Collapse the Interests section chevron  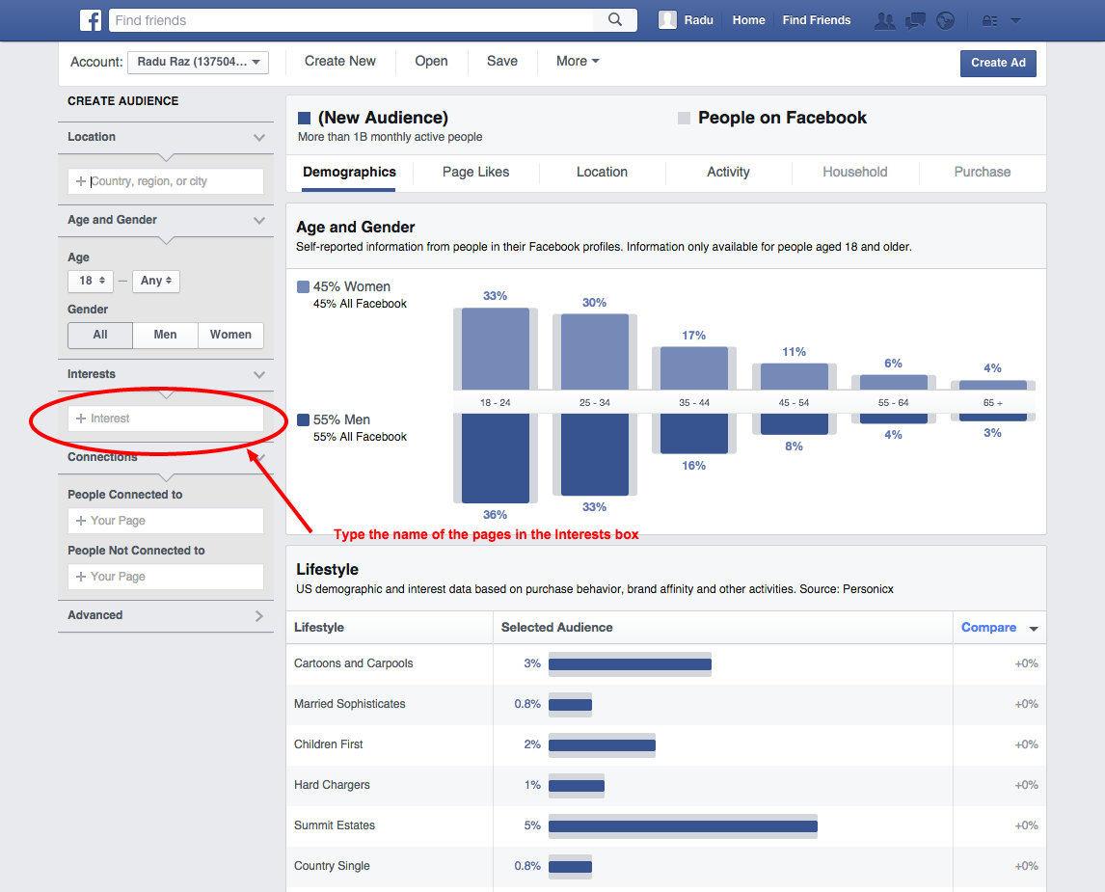[x=259, y=375]
